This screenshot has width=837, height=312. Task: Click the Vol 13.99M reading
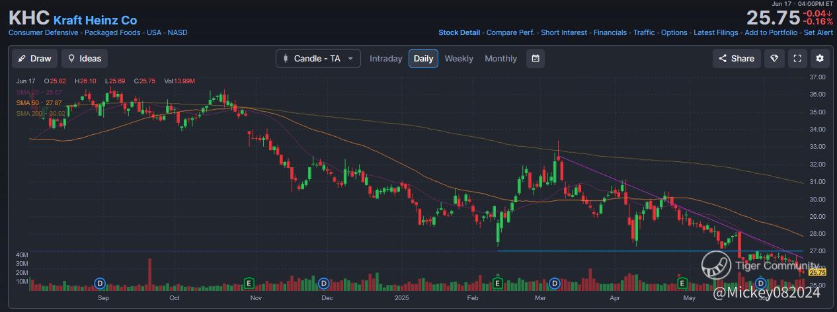point(180,81)
